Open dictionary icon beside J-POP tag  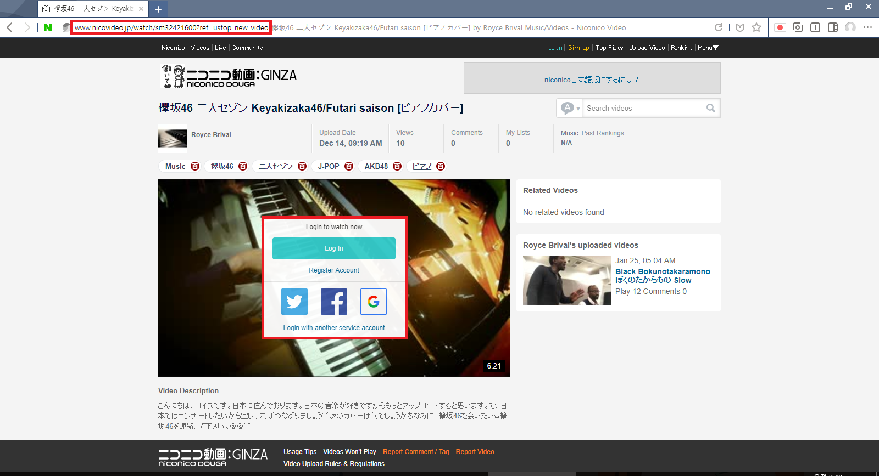coord(349,166)
